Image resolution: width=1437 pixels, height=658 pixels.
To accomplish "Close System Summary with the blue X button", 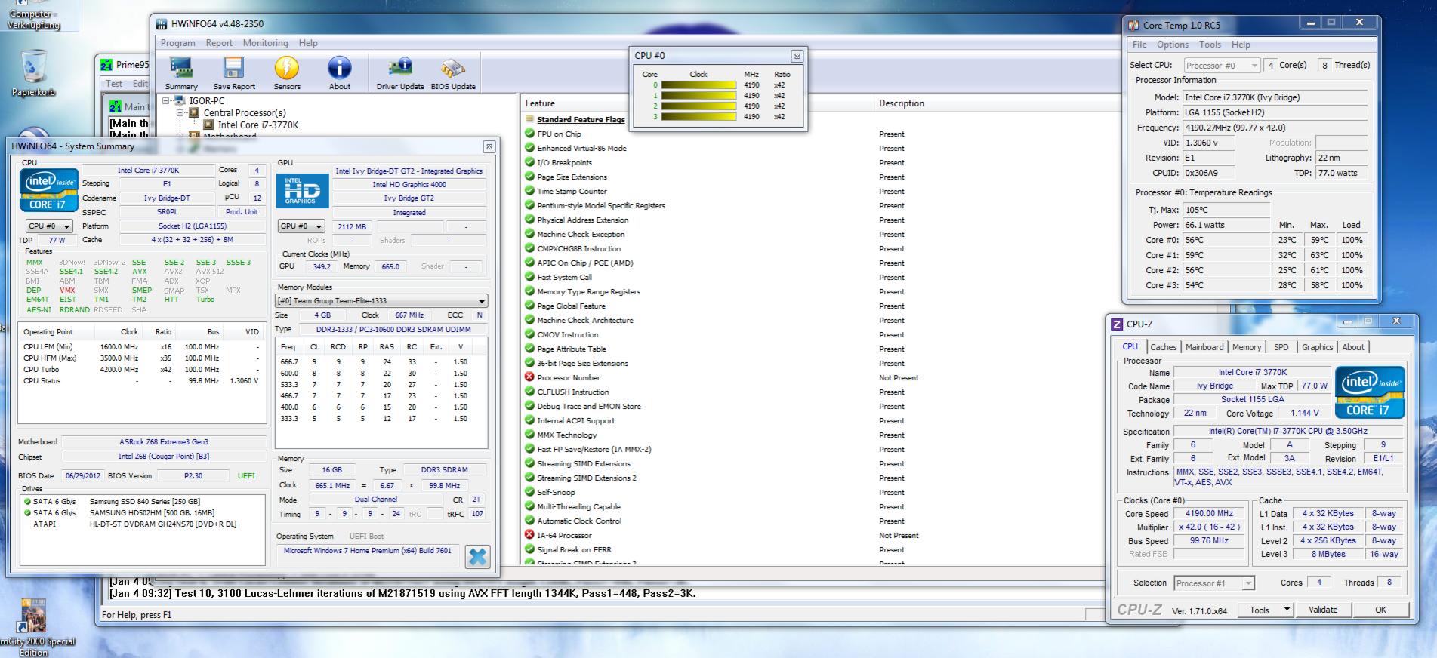I will click(477, 557).
